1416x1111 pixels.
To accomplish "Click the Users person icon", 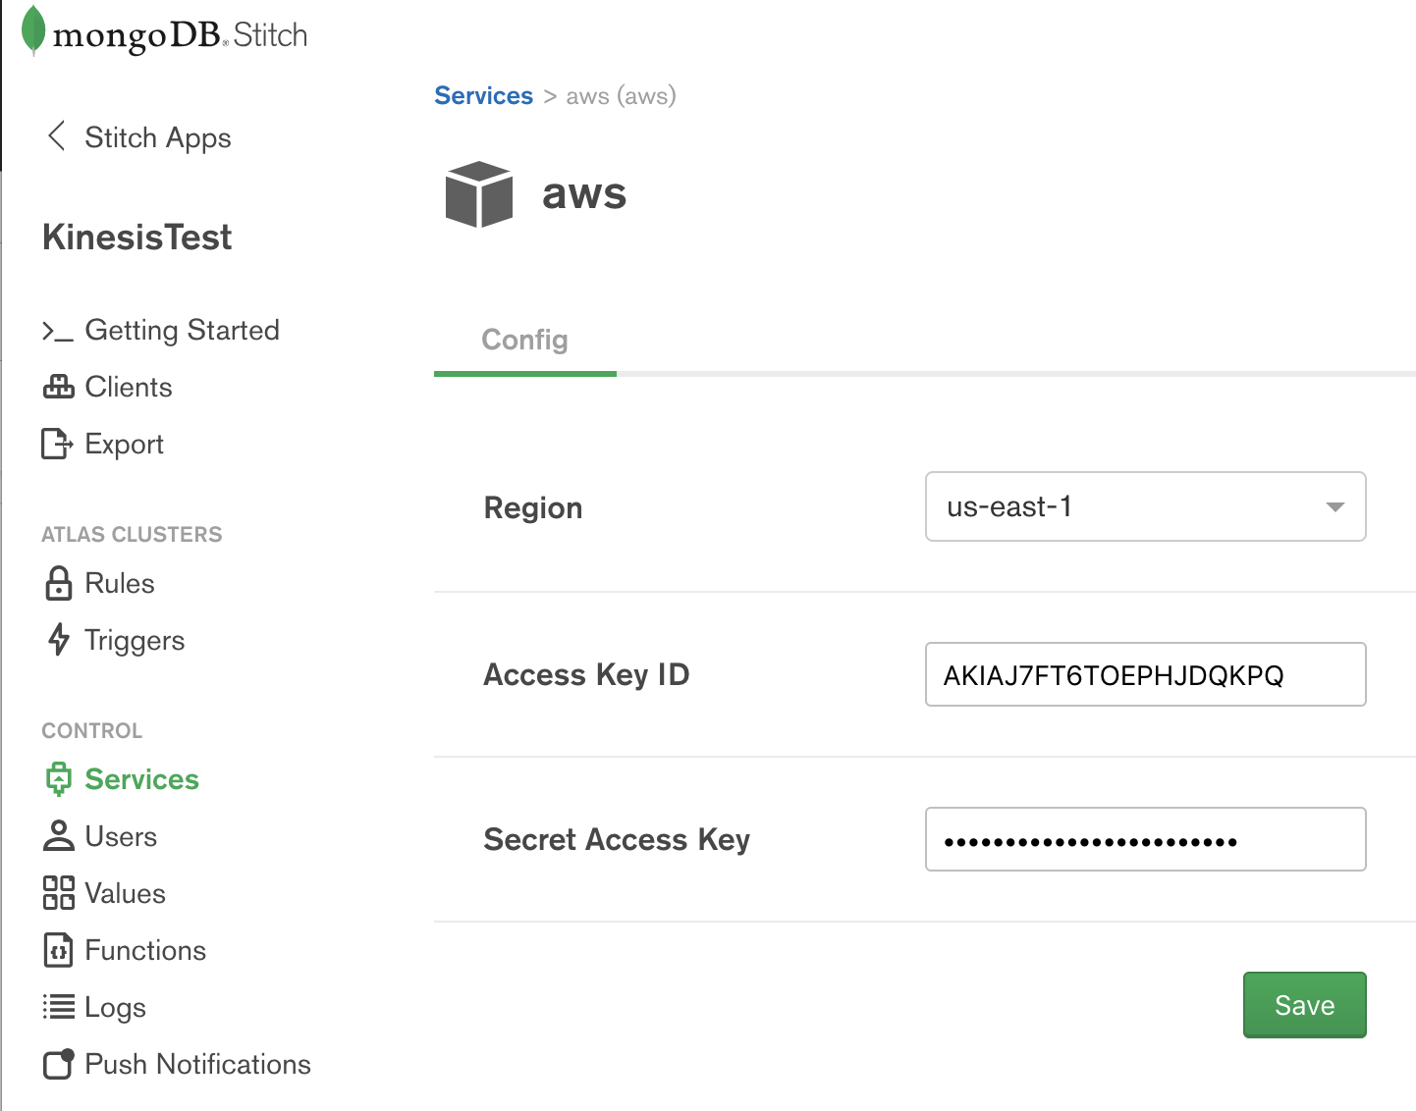I will coord(59,836).
